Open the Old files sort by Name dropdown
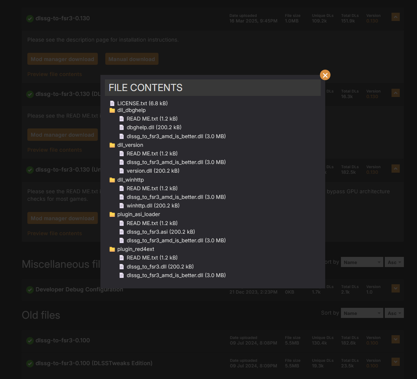This screenshot has height=379, width=417. pyautogui.click(x=361, y=313)
